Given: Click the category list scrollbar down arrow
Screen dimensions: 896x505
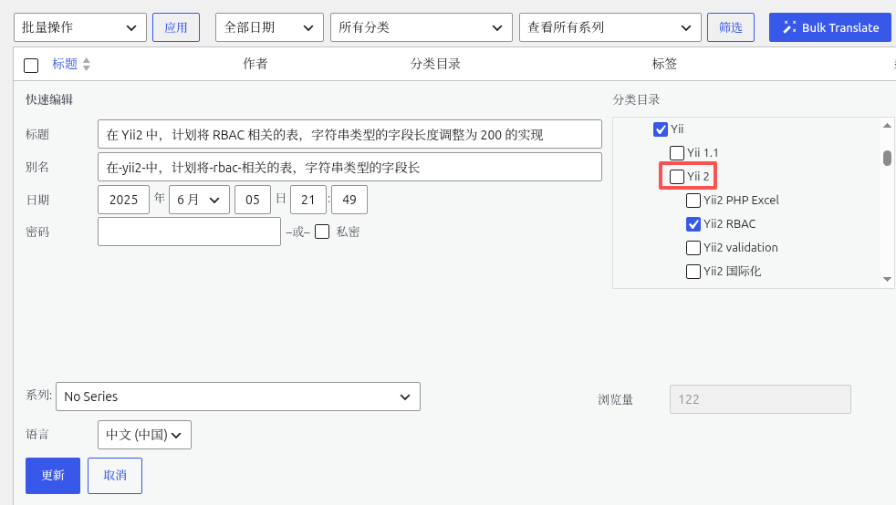Looking at the screenshot, I should pyautogui.click(x=887, y=280).
